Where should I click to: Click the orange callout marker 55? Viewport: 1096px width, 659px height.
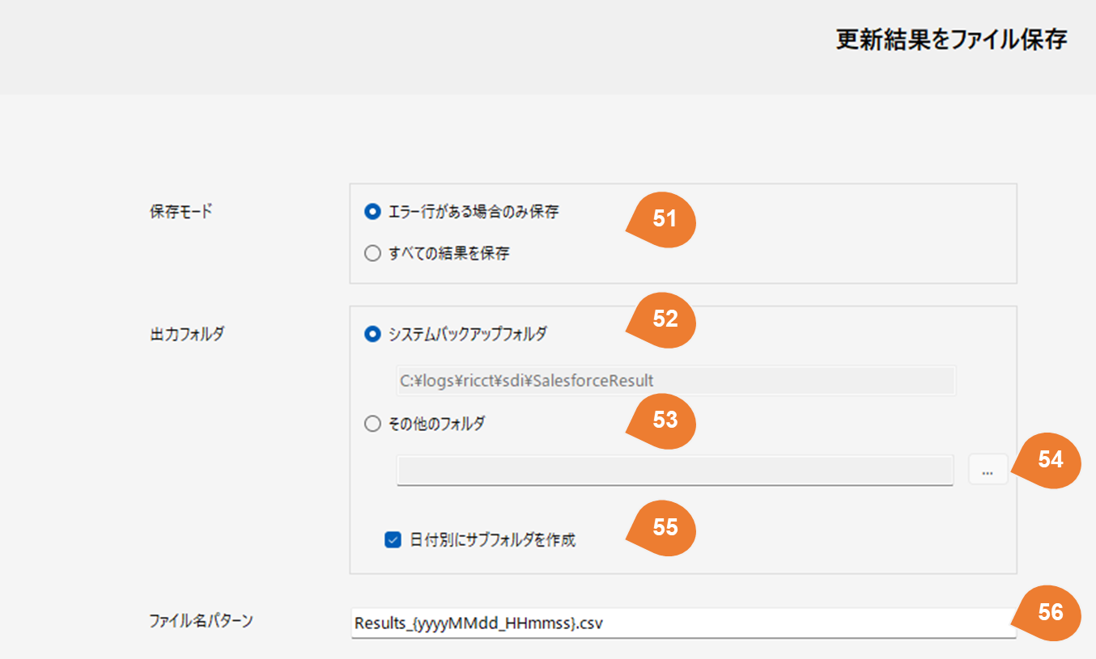tap(664, 527)
